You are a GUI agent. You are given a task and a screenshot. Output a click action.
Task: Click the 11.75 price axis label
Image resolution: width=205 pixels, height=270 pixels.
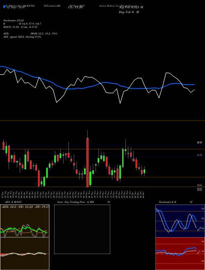[x=200, y=155]
